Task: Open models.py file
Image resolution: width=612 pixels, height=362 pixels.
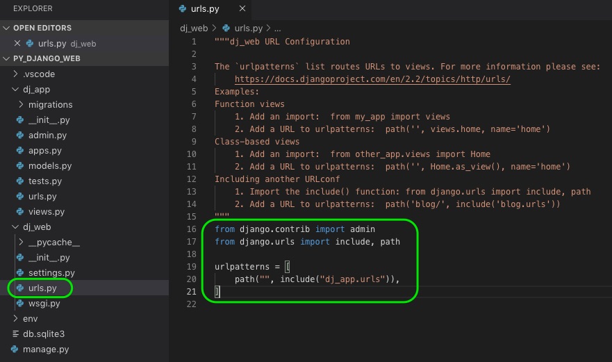Action: pos(50,165)
